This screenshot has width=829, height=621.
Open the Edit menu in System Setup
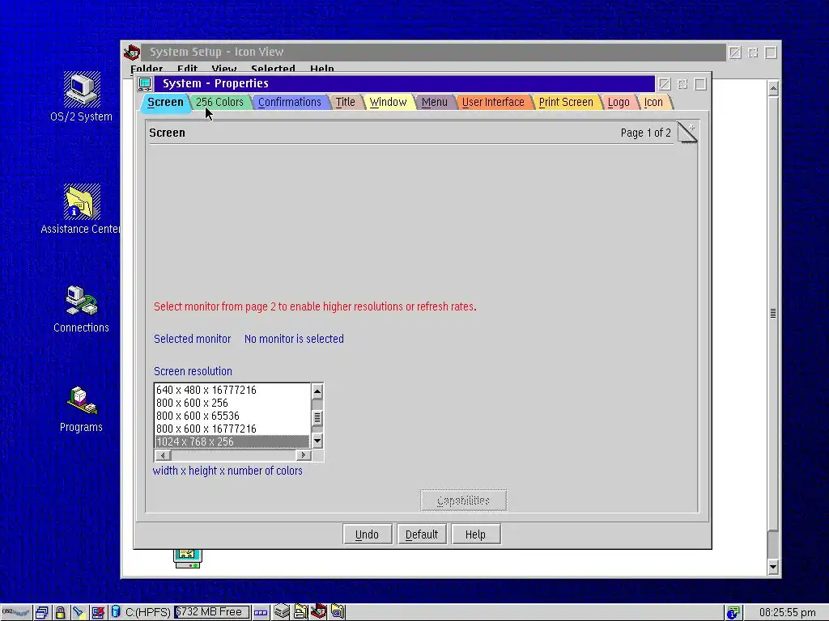(x=187, y=69)
